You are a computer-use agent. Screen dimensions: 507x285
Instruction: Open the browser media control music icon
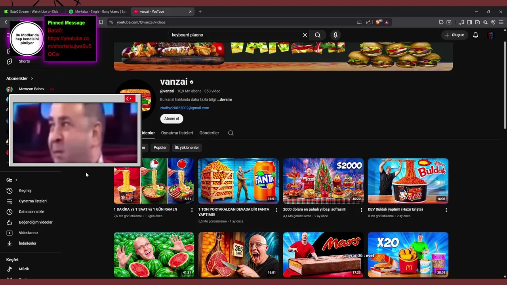(x=461, y=22)
